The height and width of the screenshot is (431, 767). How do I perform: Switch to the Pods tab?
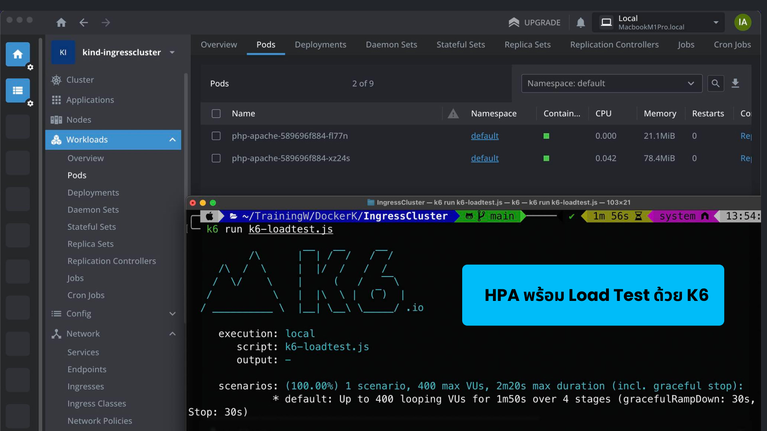pos(266,45)
